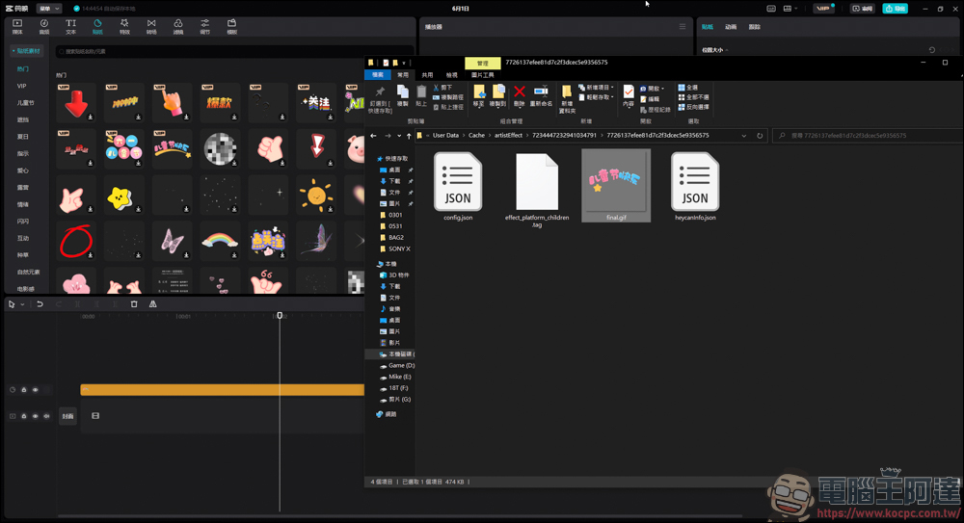This screenshot has height=523, width=964.
Task: Mute the main video track speaker
Action: coord(46,416)
